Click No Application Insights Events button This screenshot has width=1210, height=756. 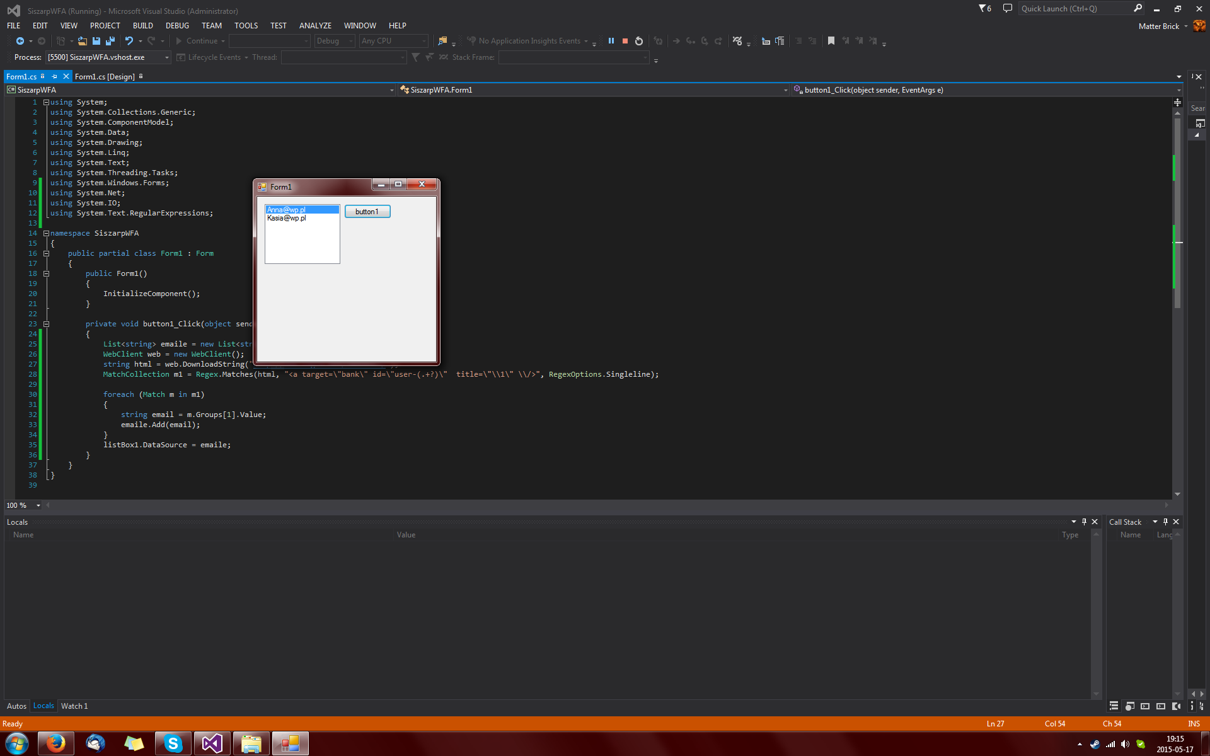[528, 41]
